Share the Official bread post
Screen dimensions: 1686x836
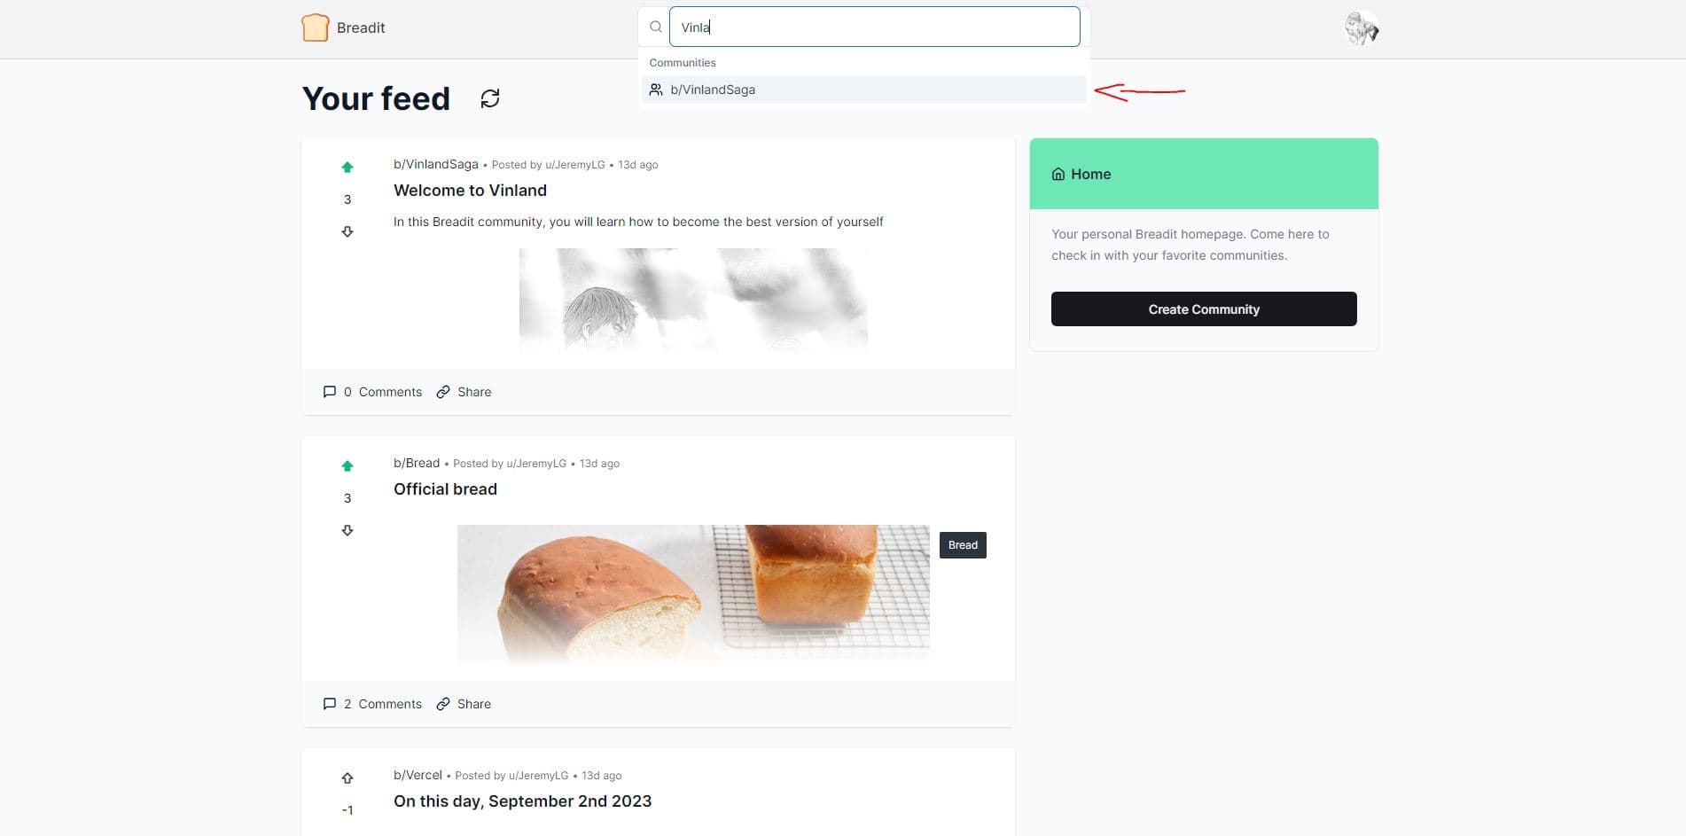[x=464, y=704]
